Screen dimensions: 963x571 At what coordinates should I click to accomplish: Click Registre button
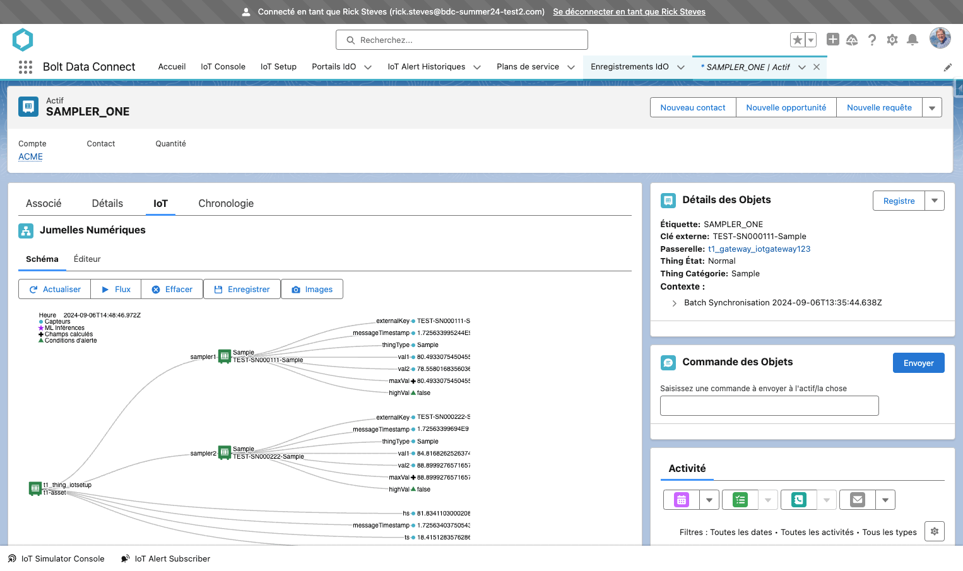point(899,201)
